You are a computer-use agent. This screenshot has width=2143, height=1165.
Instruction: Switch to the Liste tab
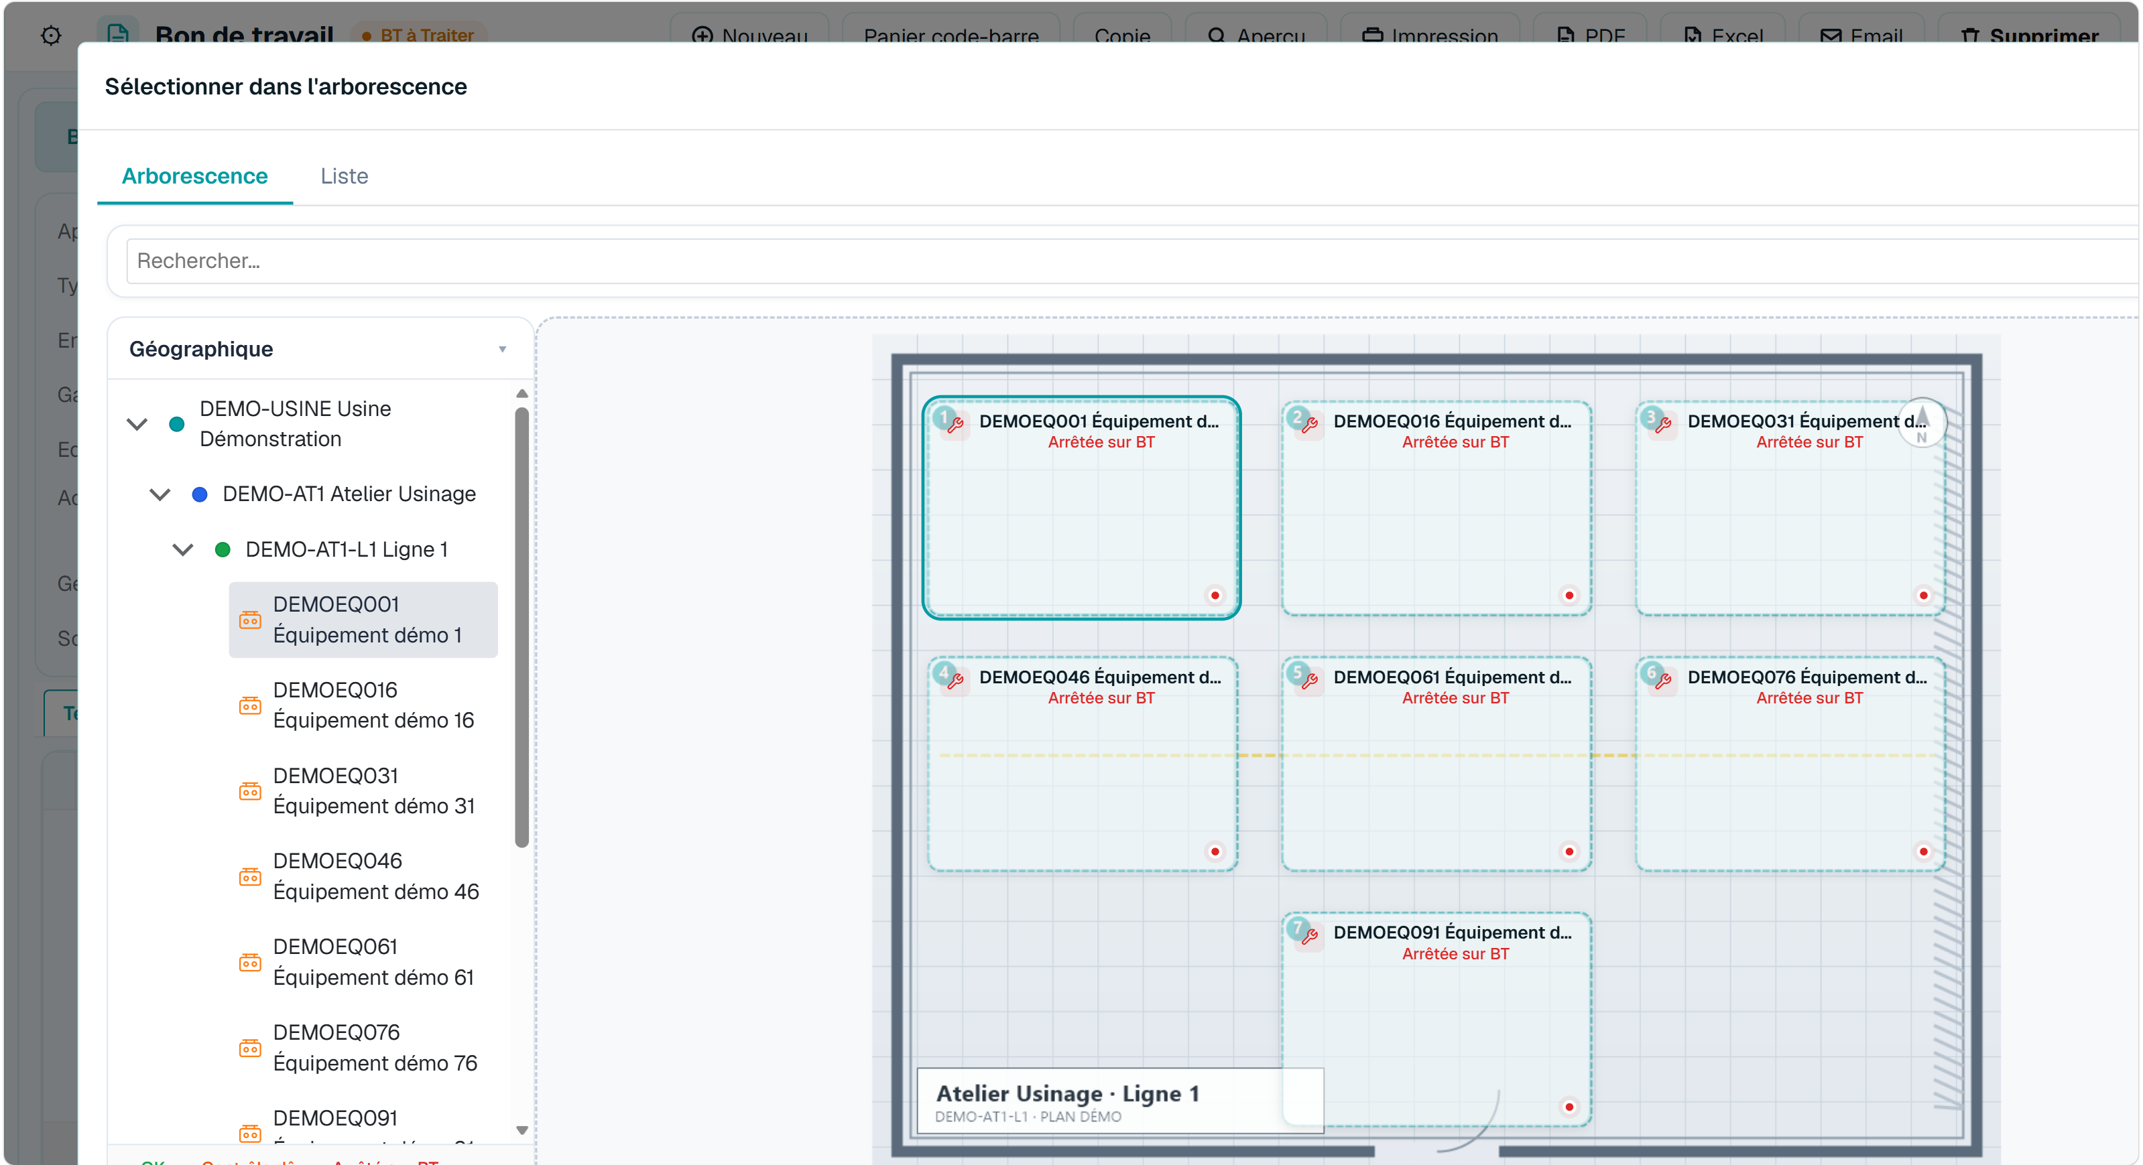click(345, 176)
